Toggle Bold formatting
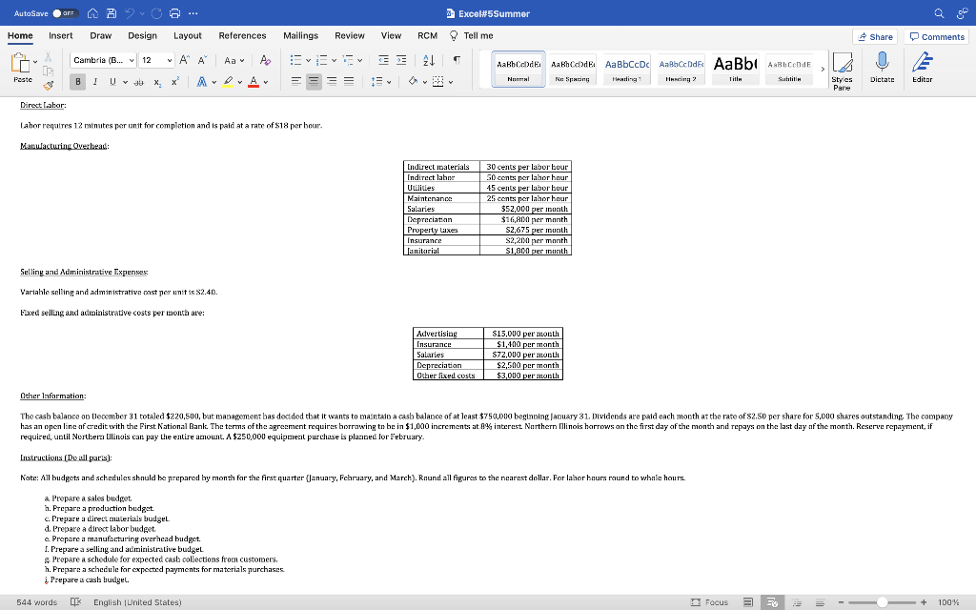Screen dimensions: 976x610 [x=77, y=81]
